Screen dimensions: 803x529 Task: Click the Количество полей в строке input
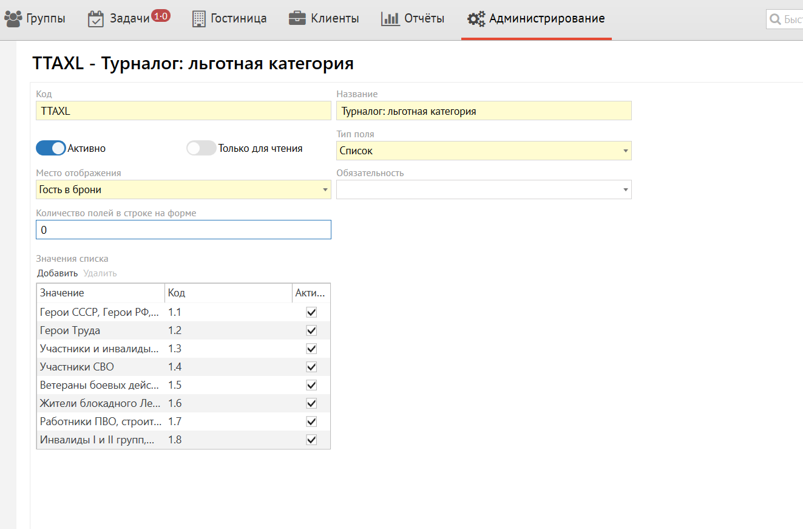pos(183,230)
